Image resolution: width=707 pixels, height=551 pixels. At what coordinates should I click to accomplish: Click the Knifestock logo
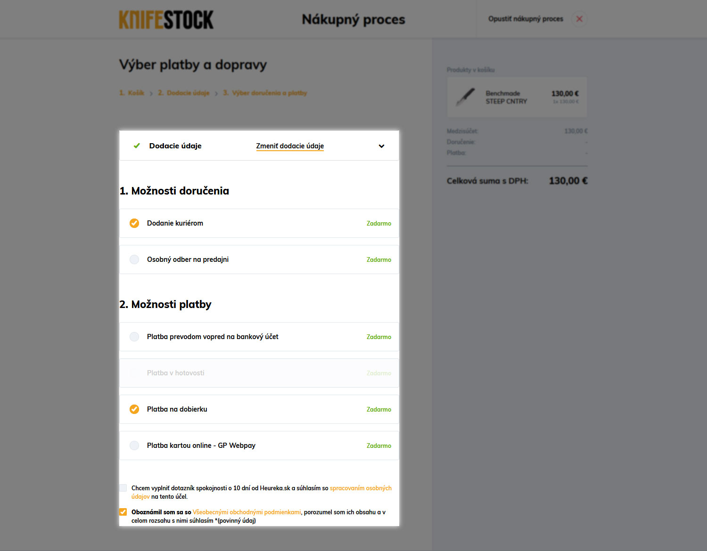166,19
